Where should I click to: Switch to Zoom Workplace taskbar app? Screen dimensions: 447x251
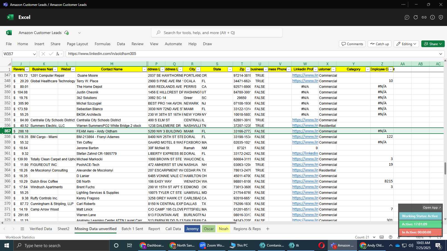click(x=212, y=245)
